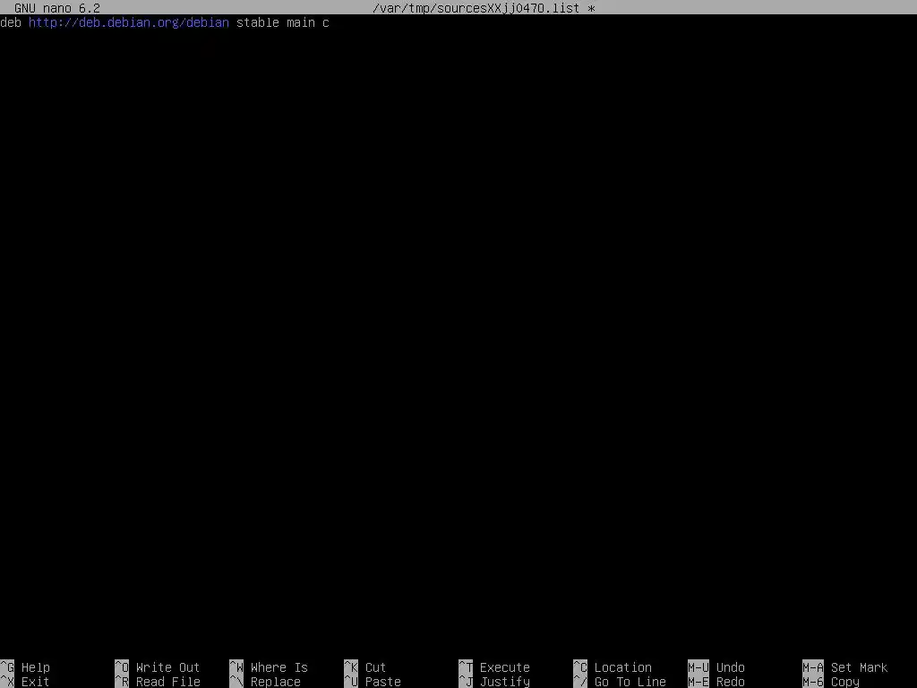
Task: Click the GNU nano 6.2 title text
Action: 57,8
